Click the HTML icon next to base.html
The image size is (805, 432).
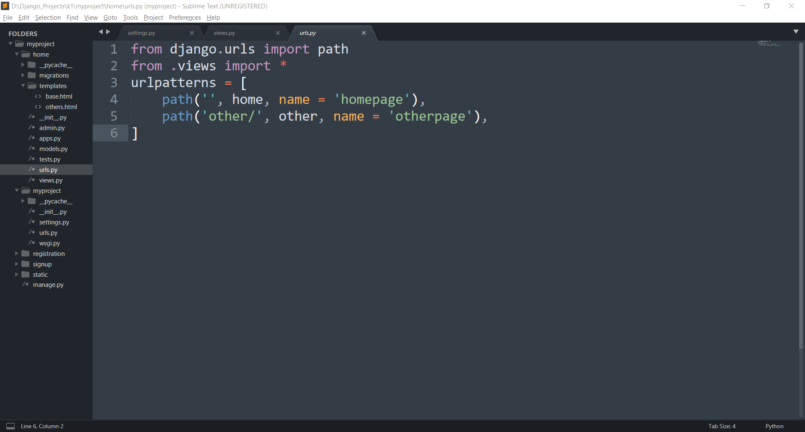point(37,96)
